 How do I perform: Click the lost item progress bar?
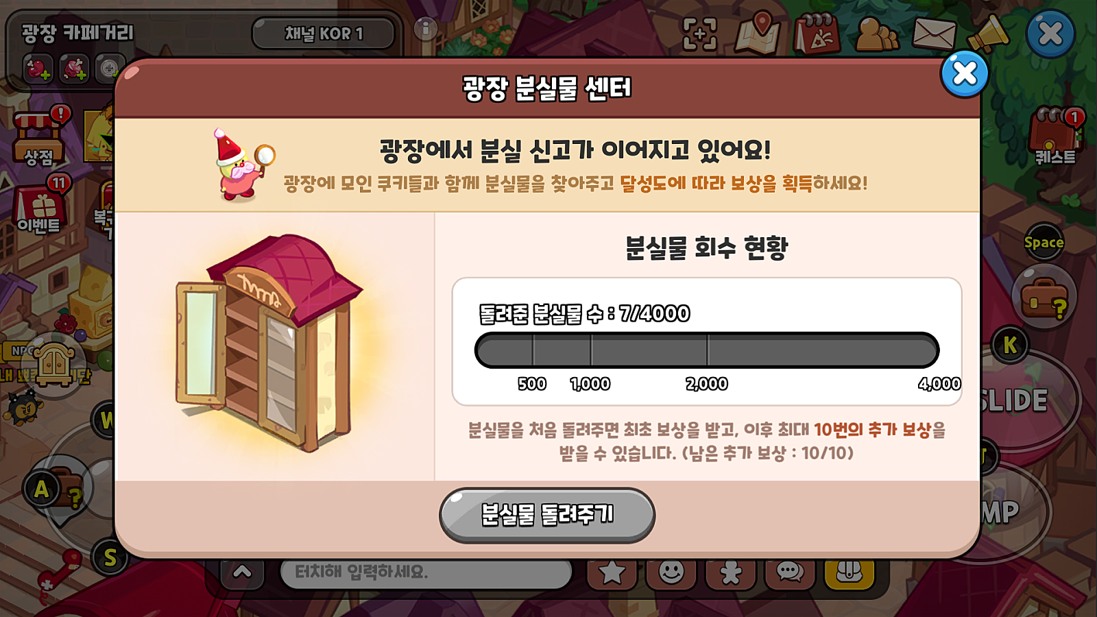707,350
